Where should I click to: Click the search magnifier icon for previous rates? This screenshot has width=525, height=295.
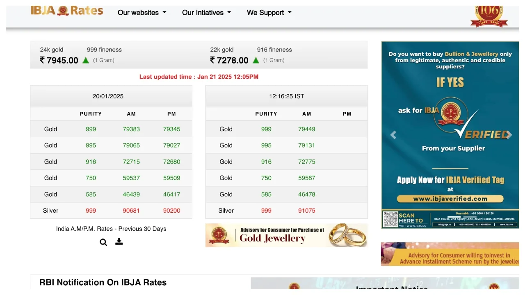pyautogui.click(x=103, y=242)
